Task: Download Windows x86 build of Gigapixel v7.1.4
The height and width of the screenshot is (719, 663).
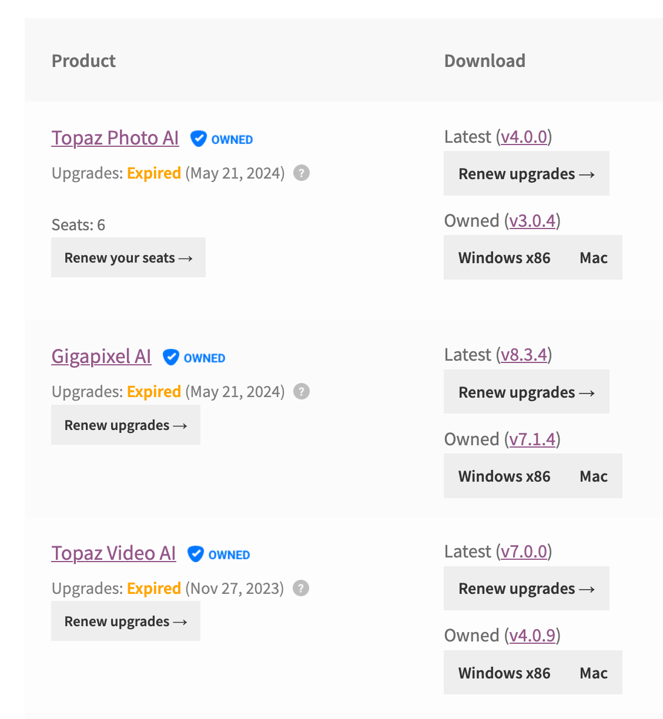Action: pos(504,476)
